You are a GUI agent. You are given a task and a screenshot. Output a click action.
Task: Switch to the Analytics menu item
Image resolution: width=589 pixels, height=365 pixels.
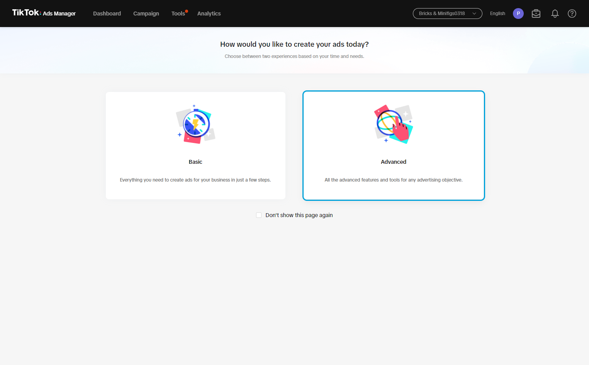click(x=209, y=14)
